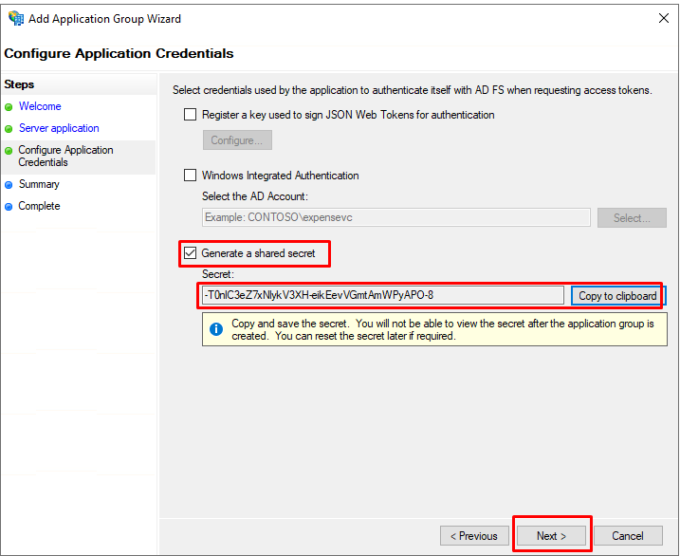Click the Add Application Group Wizard title icon
This screenshot has width=680, height=556.
click(16, 18)
